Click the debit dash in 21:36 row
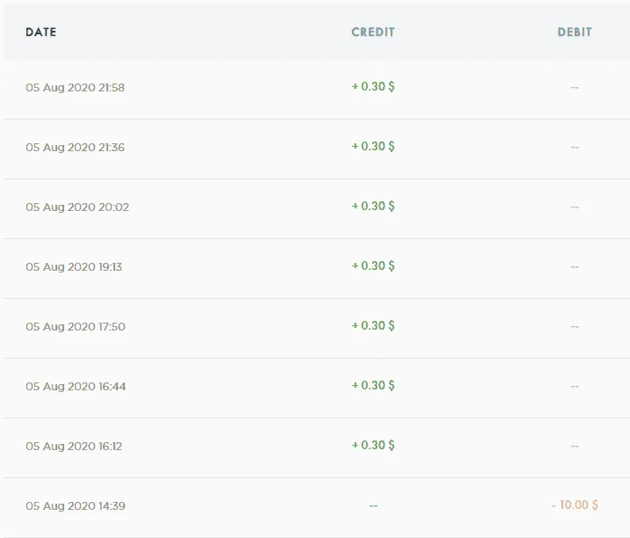Image resolution: width=630 pixels, height=538 pixels. click(x=575, y=148)
